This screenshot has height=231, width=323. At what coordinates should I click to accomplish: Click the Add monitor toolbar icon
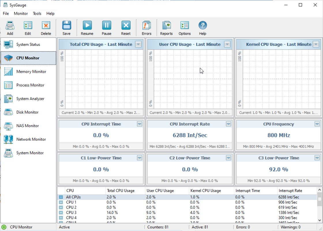[x=10, y=26]
